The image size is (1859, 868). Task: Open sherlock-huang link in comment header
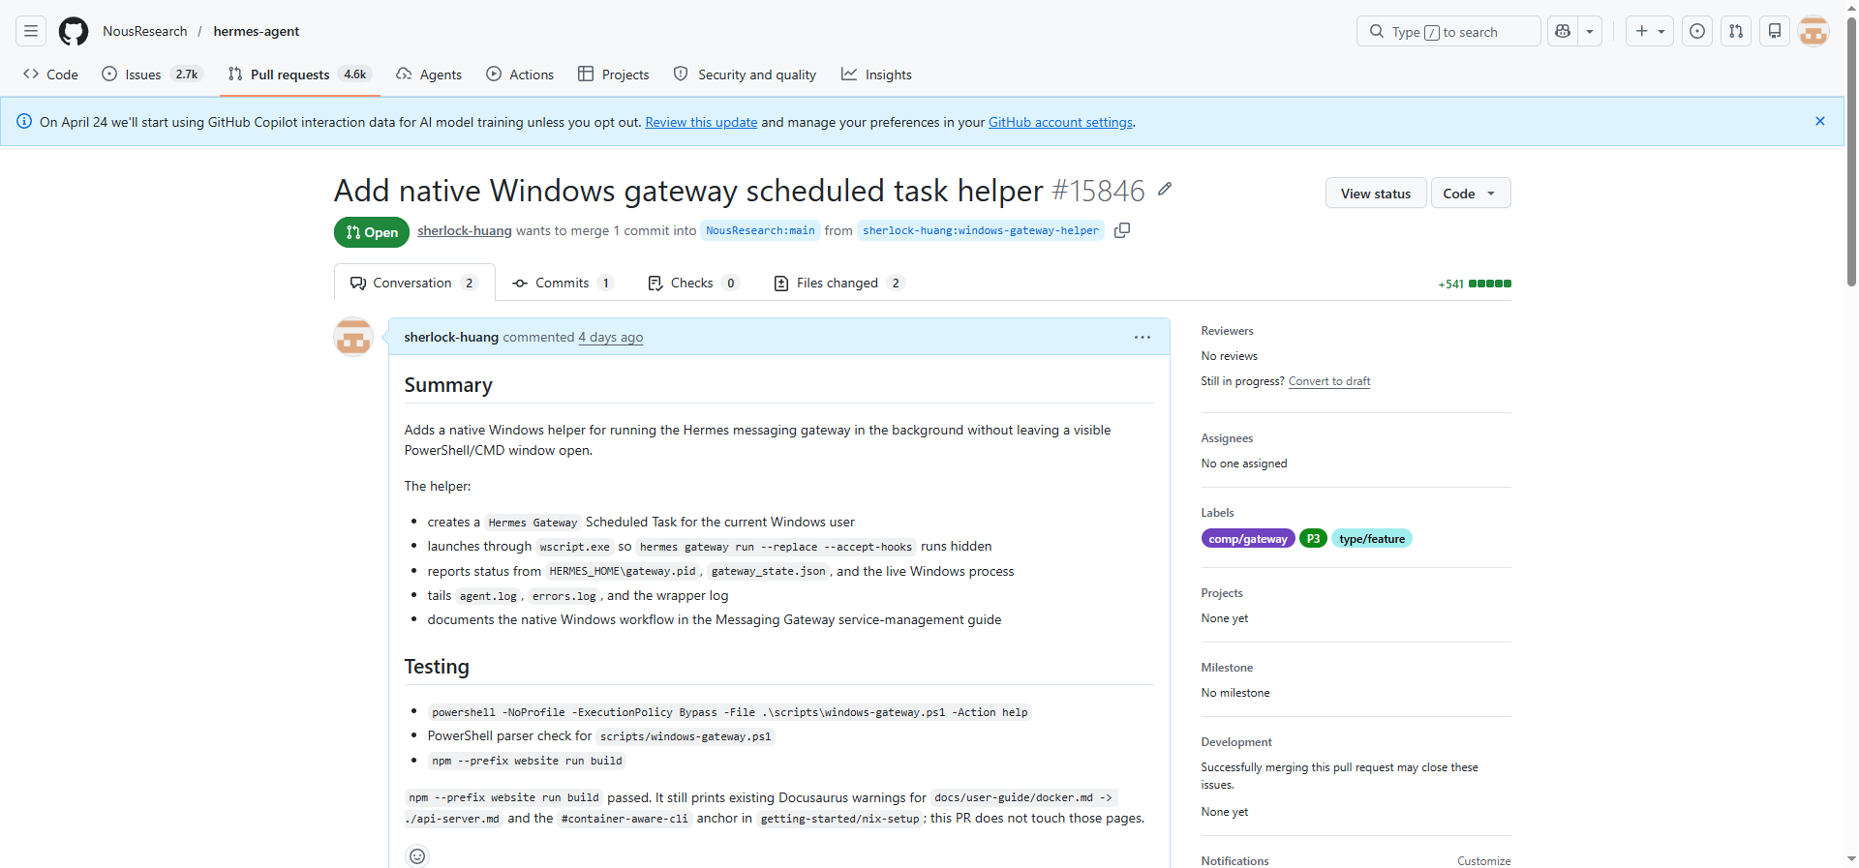[x=451, y=337]
